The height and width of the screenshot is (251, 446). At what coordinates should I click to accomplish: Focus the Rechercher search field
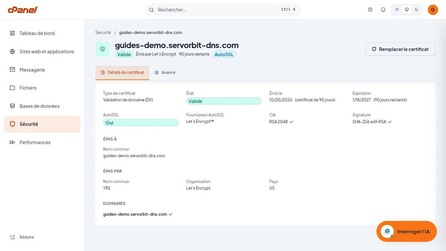223,10
